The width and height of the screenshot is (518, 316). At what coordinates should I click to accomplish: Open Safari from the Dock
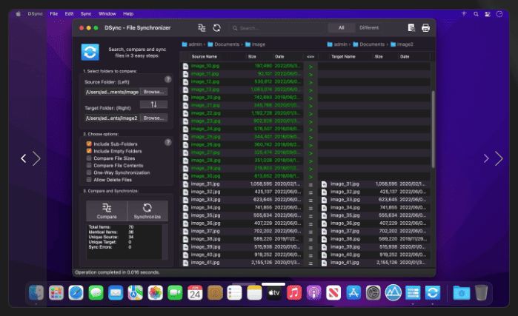[76, 292]
